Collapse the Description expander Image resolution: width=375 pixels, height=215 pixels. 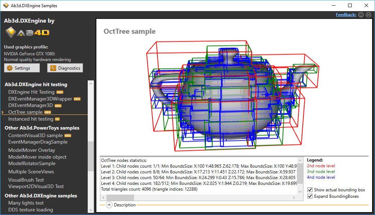[109, 205]
